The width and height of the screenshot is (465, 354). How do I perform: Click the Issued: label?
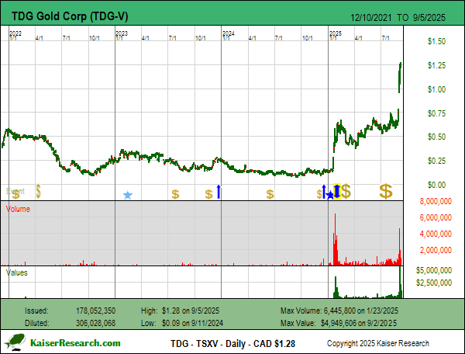click(36, 311)
